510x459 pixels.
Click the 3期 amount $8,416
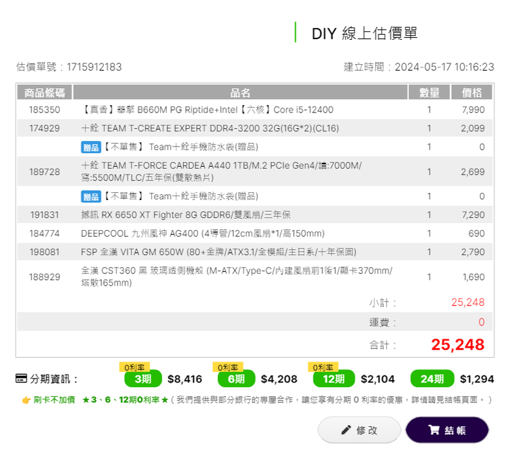pos(185,379)
